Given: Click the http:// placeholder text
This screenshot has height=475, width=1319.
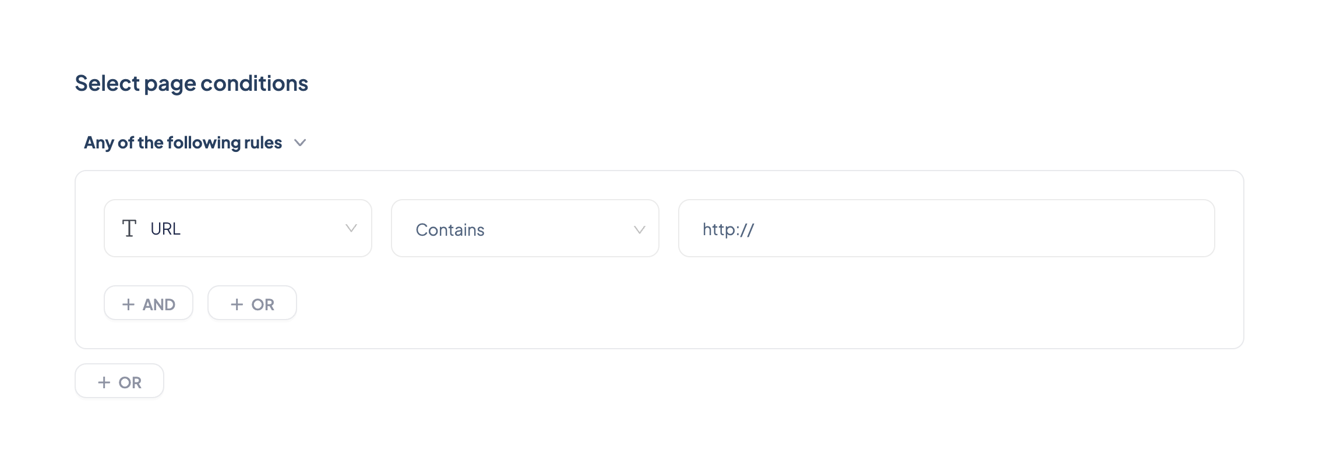Looking at the screenshot, I should (x=728, y=229).
